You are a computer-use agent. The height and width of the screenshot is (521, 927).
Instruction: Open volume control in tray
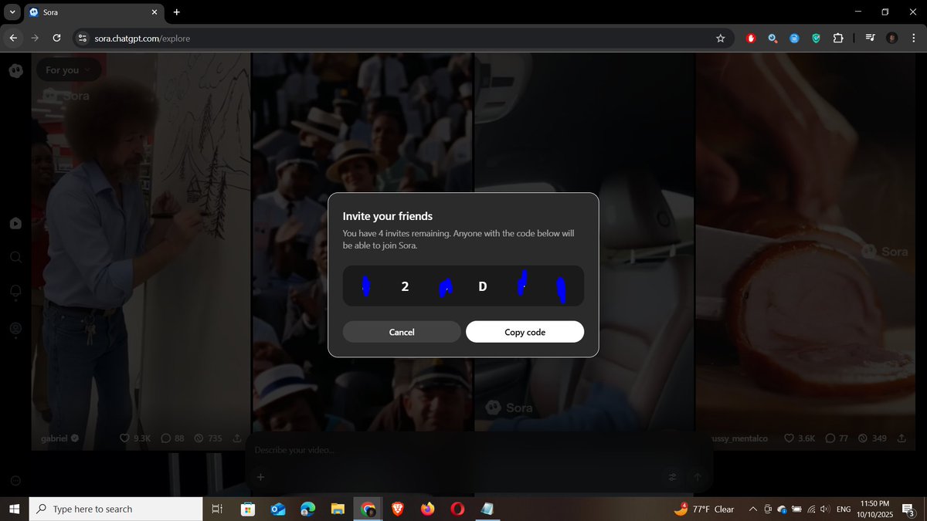[824, 509]
